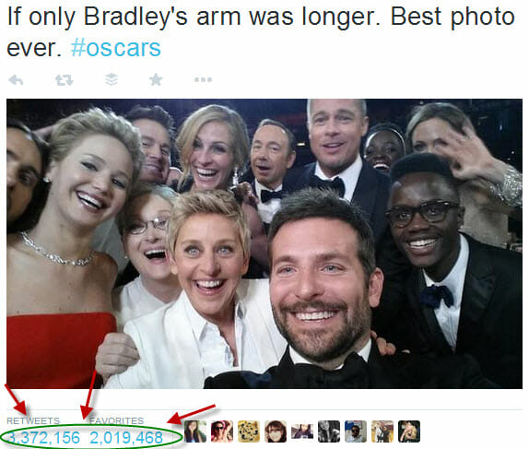Click the favorites count 2,019,468
Screen dimensions: 529x449
(x=126, y=438)
